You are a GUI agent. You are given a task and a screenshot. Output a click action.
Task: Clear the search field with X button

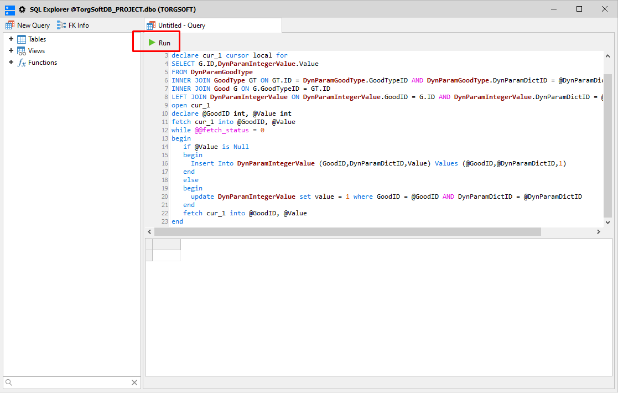[134, 382]
